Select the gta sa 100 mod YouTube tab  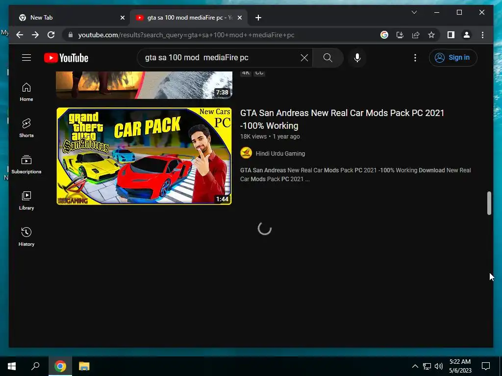(x=189, y=18)
